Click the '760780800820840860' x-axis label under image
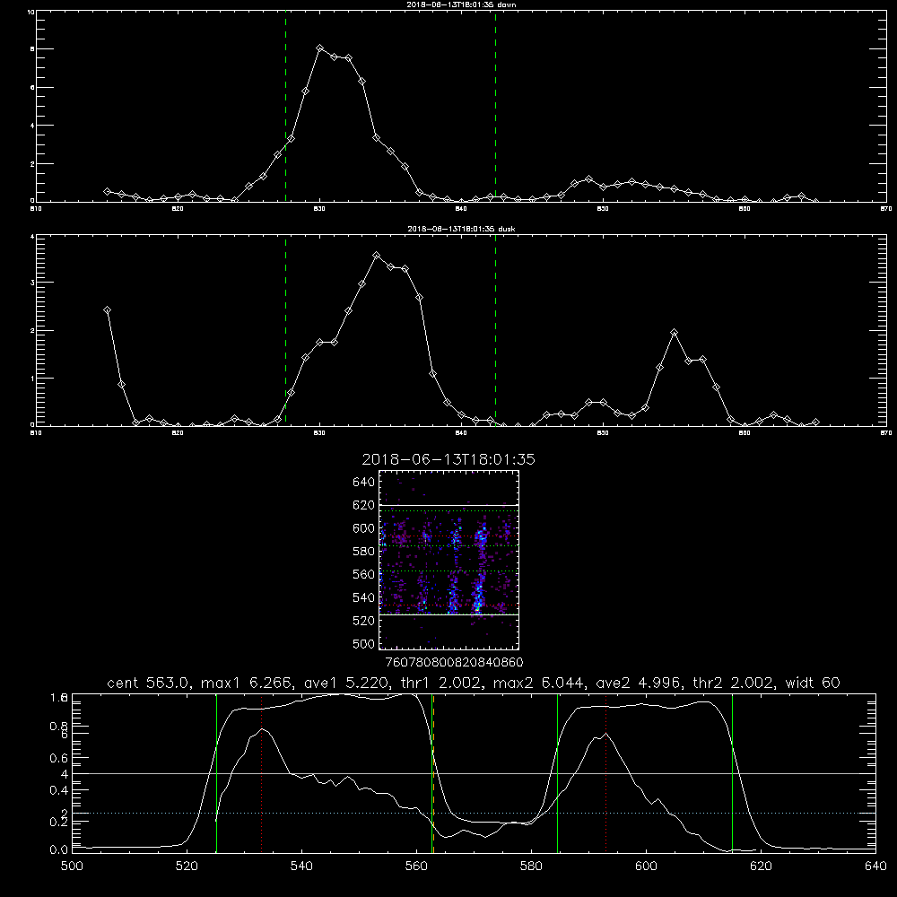The image size is (897, 897). pyautogui.click(x=454, y=663)
